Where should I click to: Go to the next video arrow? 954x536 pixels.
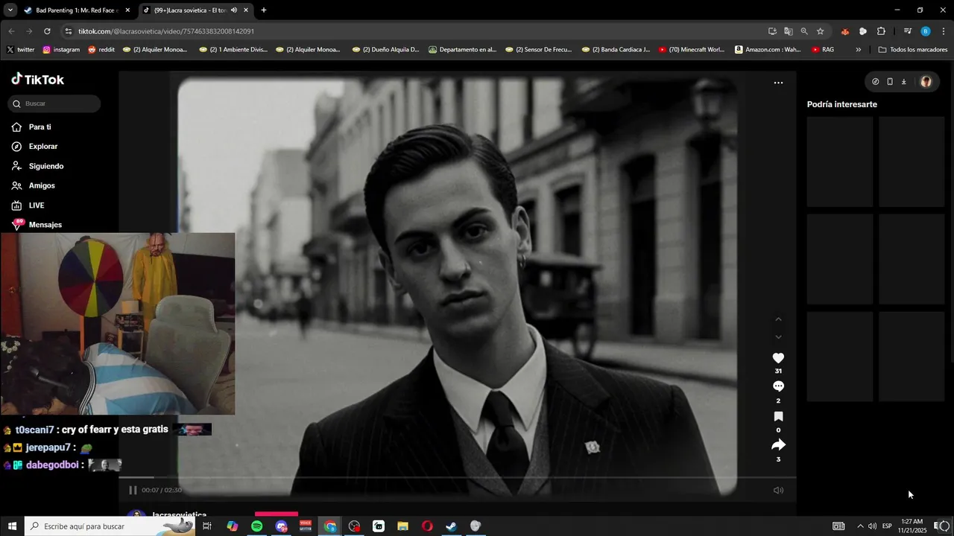[x=778, y=337]
